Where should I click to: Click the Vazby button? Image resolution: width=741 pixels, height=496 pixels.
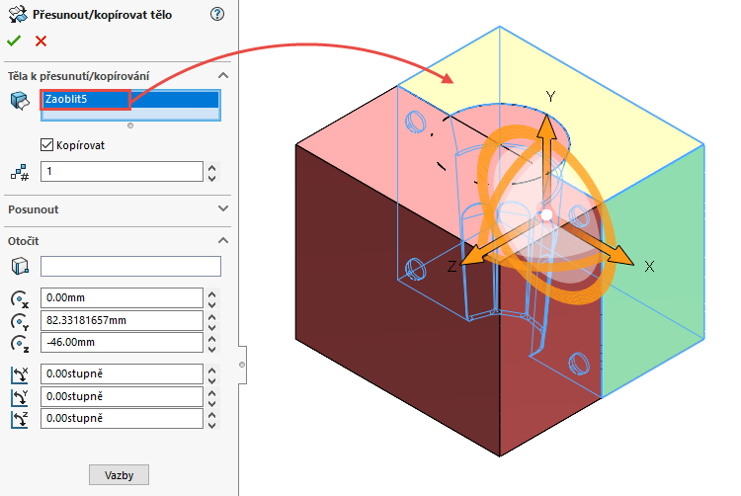pos(120,474)
